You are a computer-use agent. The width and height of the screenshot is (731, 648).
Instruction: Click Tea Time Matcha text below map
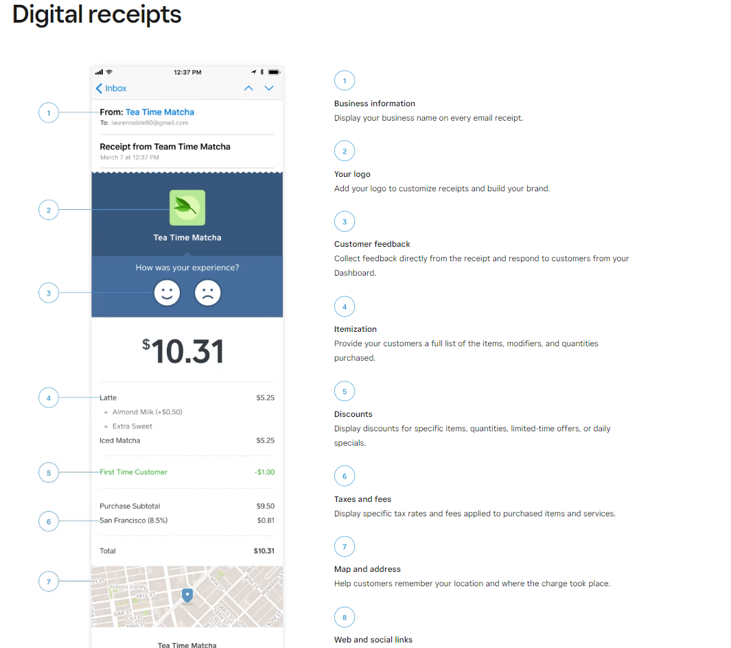pyautogui.click(x=187, y=645)
